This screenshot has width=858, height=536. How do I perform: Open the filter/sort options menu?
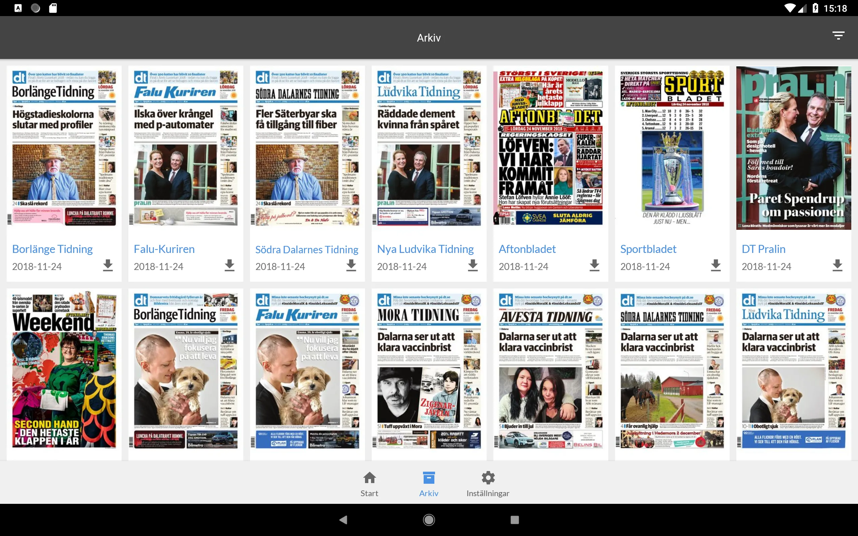pos(838,36)
